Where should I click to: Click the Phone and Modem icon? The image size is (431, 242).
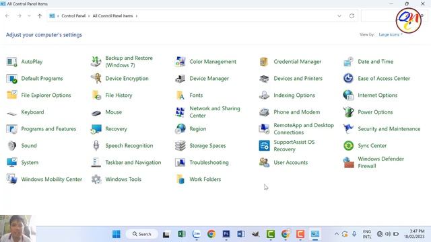point(264,112)
